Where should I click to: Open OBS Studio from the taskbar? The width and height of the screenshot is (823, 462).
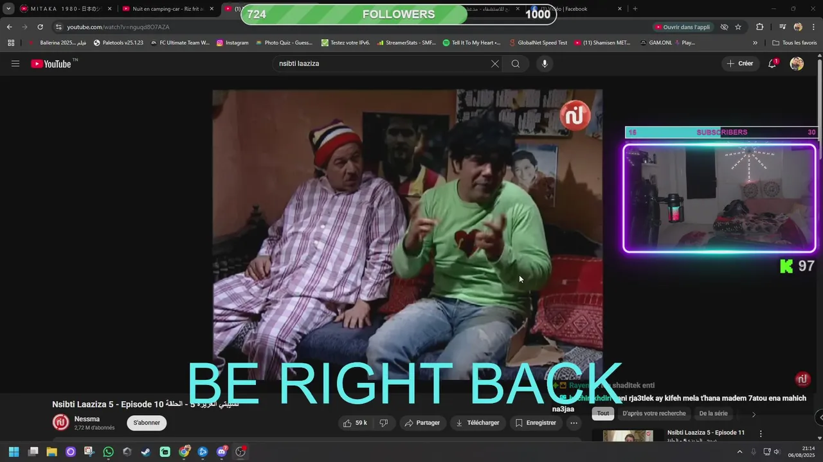[240, 452]
